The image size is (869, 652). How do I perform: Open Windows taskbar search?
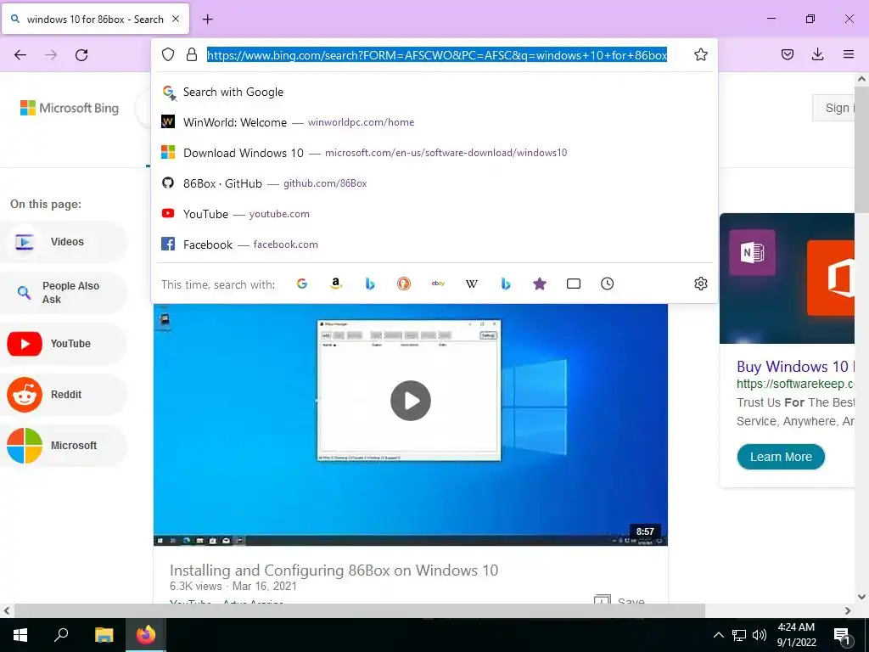[x=61, y=635]
